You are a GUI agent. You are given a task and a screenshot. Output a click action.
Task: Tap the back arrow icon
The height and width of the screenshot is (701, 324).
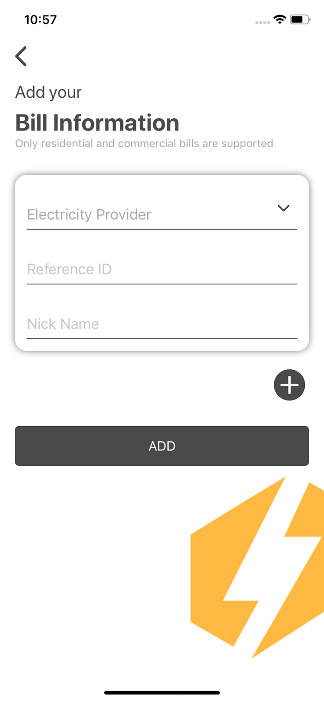(x=21, y=56)
